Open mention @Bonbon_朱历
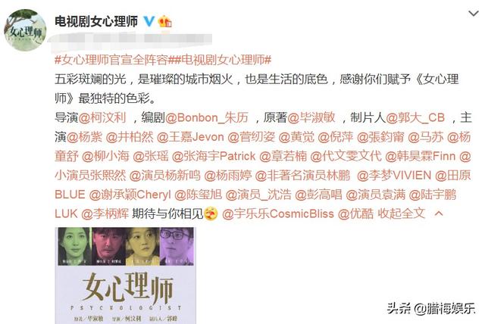 [207, 117]
